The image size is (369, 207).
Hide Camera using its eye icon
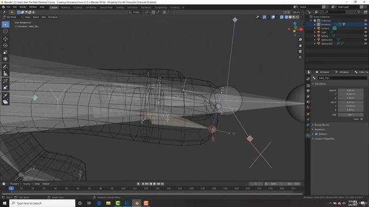click(366, 28)
